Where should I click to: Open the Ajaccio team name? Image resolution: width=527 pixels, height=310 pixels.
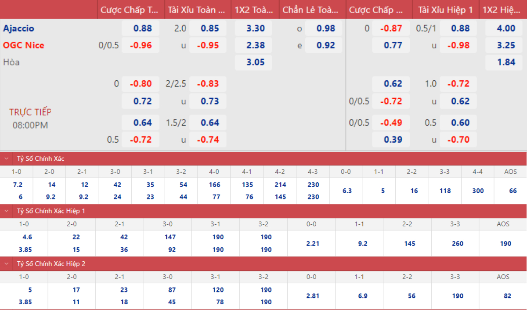click(18, 29)
